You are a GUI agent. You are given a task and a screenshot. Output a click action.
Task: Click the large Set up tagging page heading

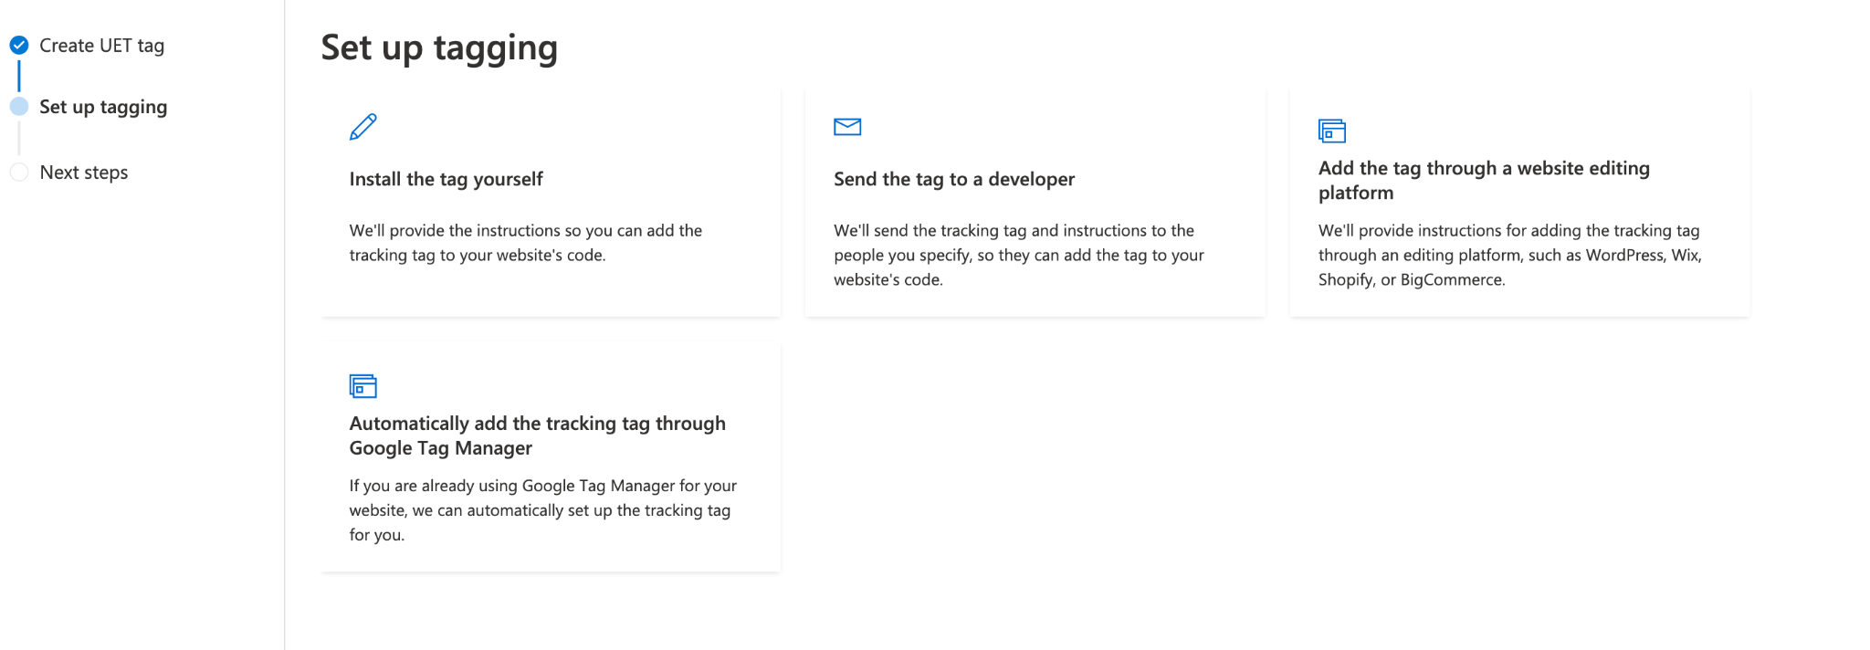[439, 47]
